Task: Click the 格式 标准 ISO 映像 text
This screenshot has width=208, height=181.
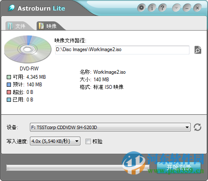Action: (101, 87)
